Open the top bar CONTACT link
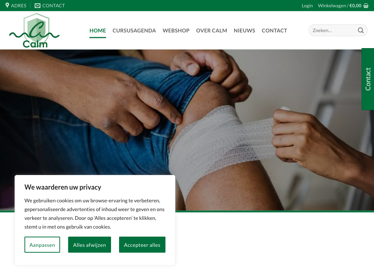 point(53,5)
